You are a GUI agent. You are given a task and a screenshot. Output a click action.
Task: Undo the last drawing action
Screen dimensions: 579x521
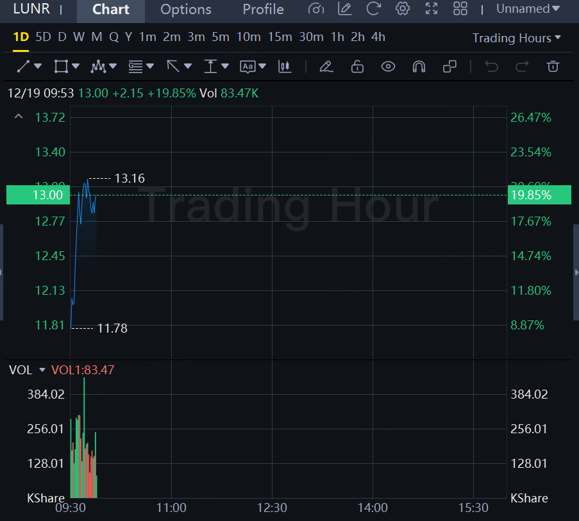click(x=492, y=67)
